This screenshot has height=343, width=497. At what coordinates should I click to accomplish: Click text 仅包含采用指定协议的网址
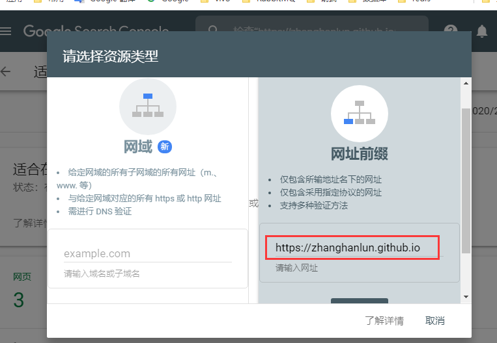pos(331,192)
